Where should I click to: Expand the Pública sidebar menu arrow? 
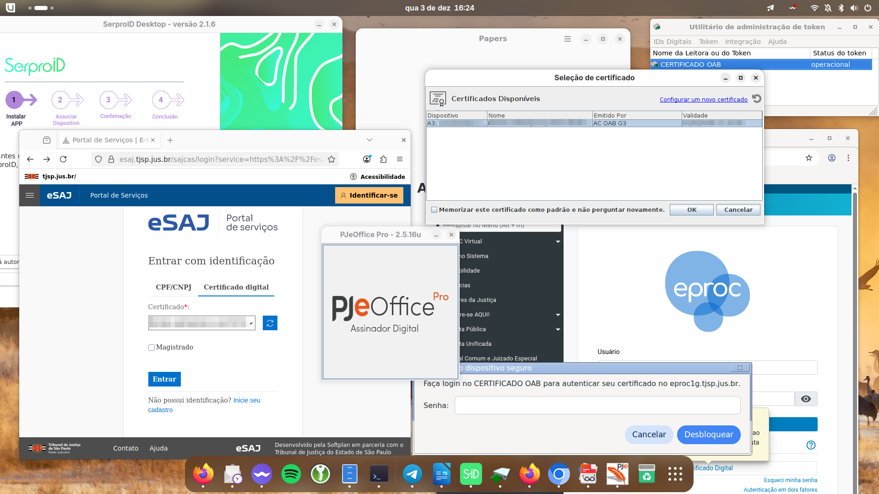click(x=558, y=329)
